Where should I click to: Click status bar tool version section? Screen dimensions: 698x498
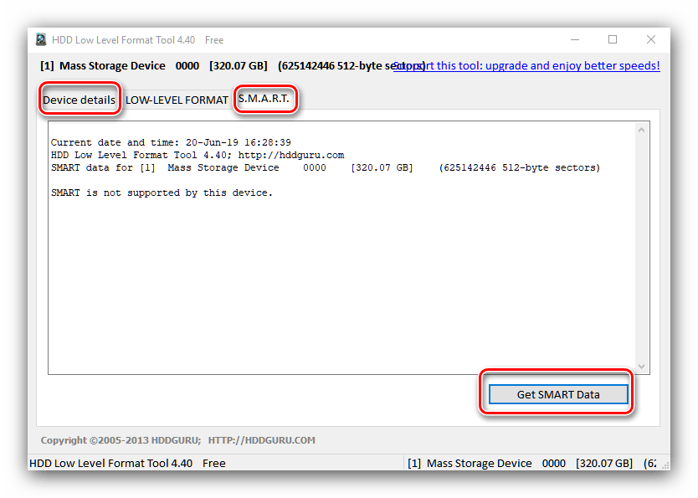click(x=126, y=463)
